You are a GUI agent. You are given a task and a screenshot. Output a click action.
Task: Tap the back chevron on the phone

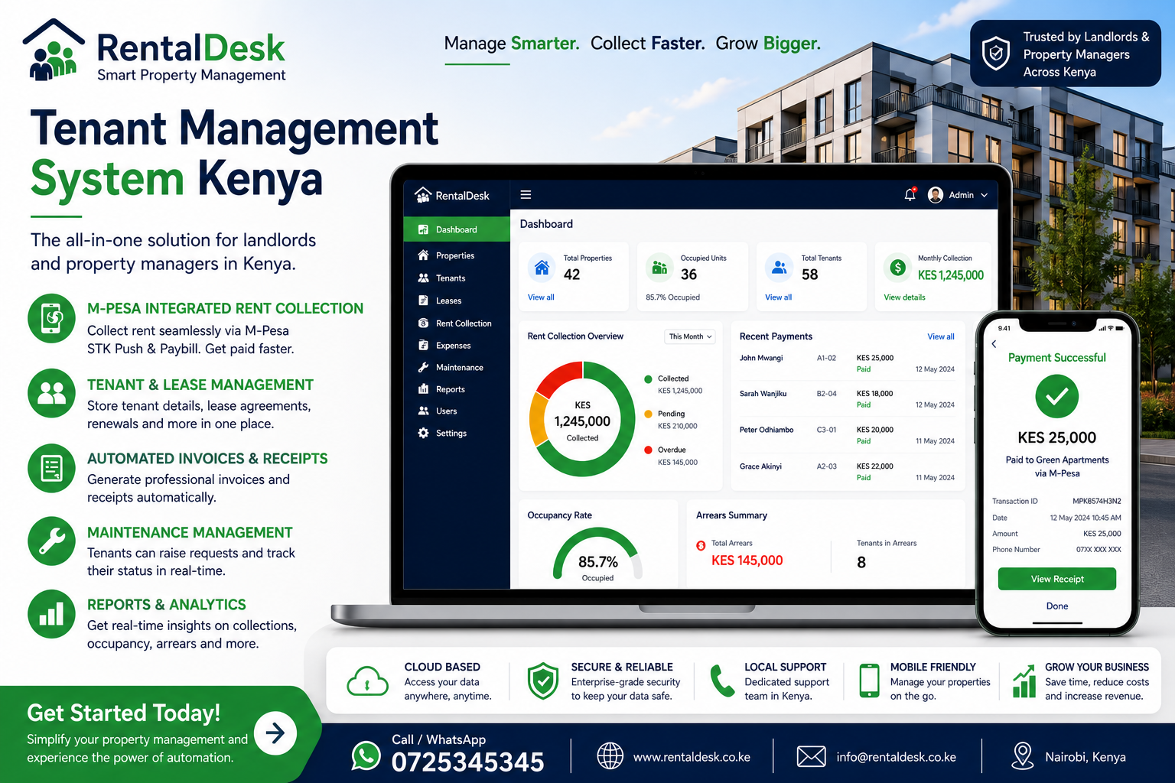994,344
